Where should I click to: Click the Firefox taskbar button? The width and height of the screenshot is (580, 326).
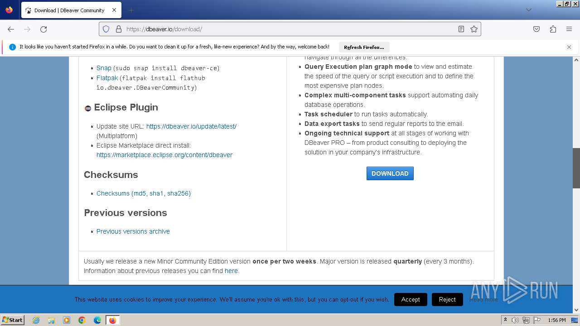point(112,320)
